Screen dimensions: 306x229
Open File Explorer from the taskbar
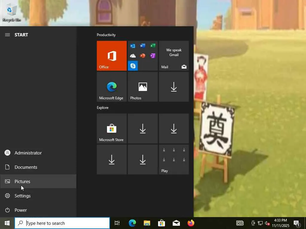pos(147,223)
